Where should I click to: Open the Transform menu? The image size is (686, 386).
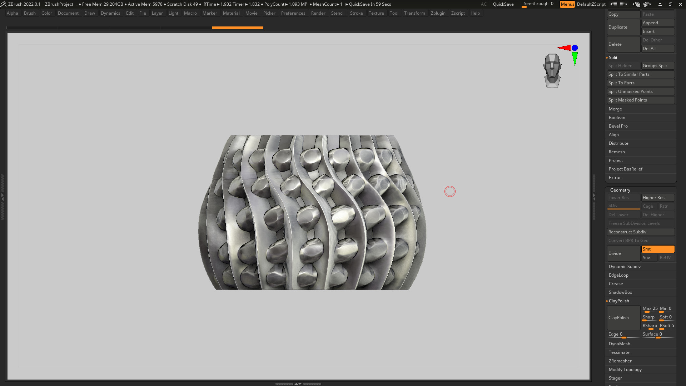pos(414,13)
